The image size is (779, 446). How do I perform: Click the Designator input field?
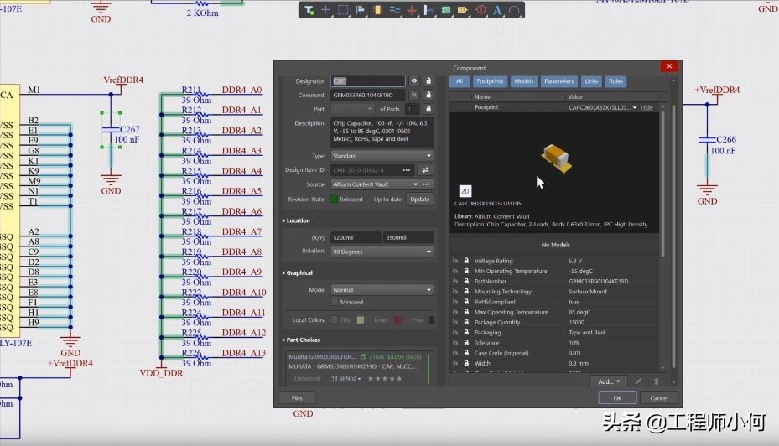click(368, 81)
